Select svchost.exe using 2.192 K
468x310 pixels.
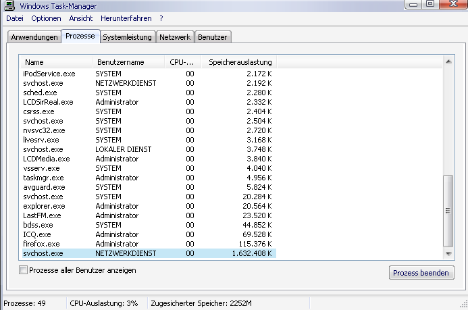(x=149, y=83)
